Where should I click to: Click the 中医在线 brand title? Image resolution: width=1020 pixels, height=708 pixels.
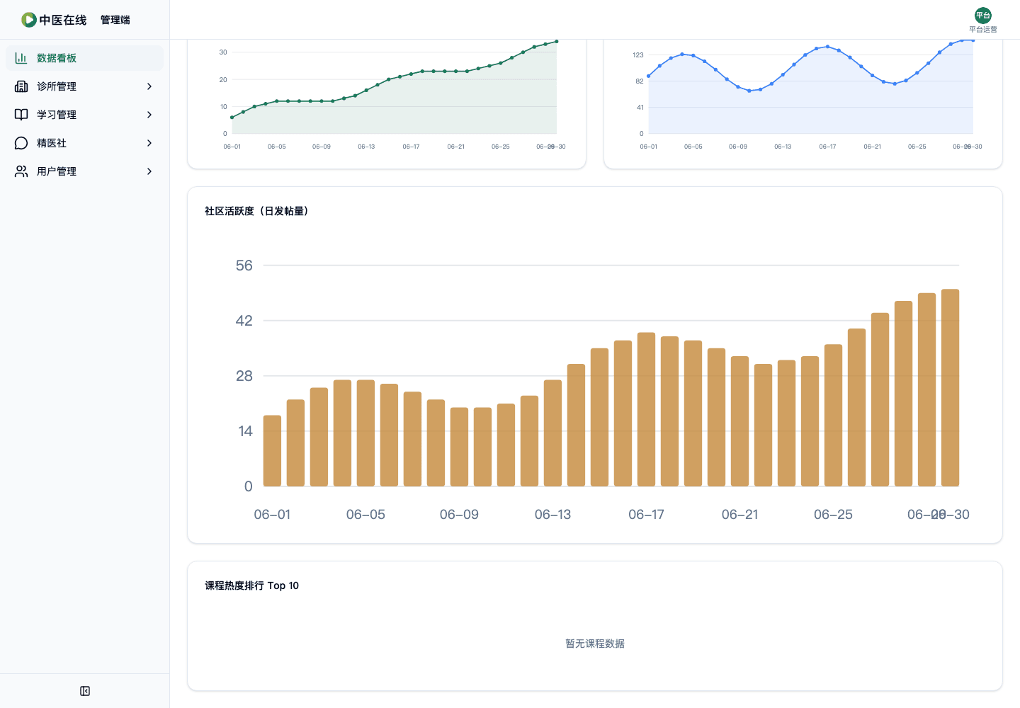point(63,20)
